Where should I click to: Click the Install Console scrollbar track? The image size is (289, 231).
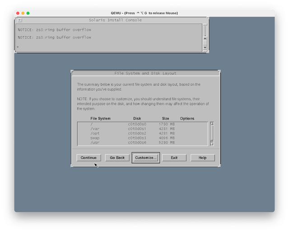tap(205, 31)
